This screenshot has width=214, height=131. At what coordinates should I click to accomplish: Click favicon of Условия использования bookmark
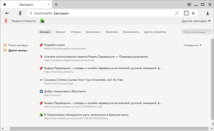41,57
